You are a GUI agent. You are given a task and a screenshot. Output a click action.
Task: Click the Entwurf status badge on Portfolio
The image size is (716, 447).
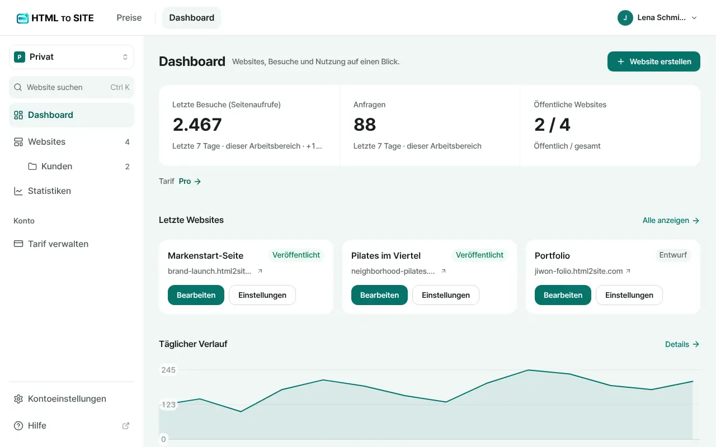[x=673, y=255]
